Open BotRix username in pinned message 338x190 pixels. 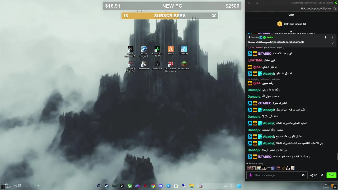click(270, 37)
